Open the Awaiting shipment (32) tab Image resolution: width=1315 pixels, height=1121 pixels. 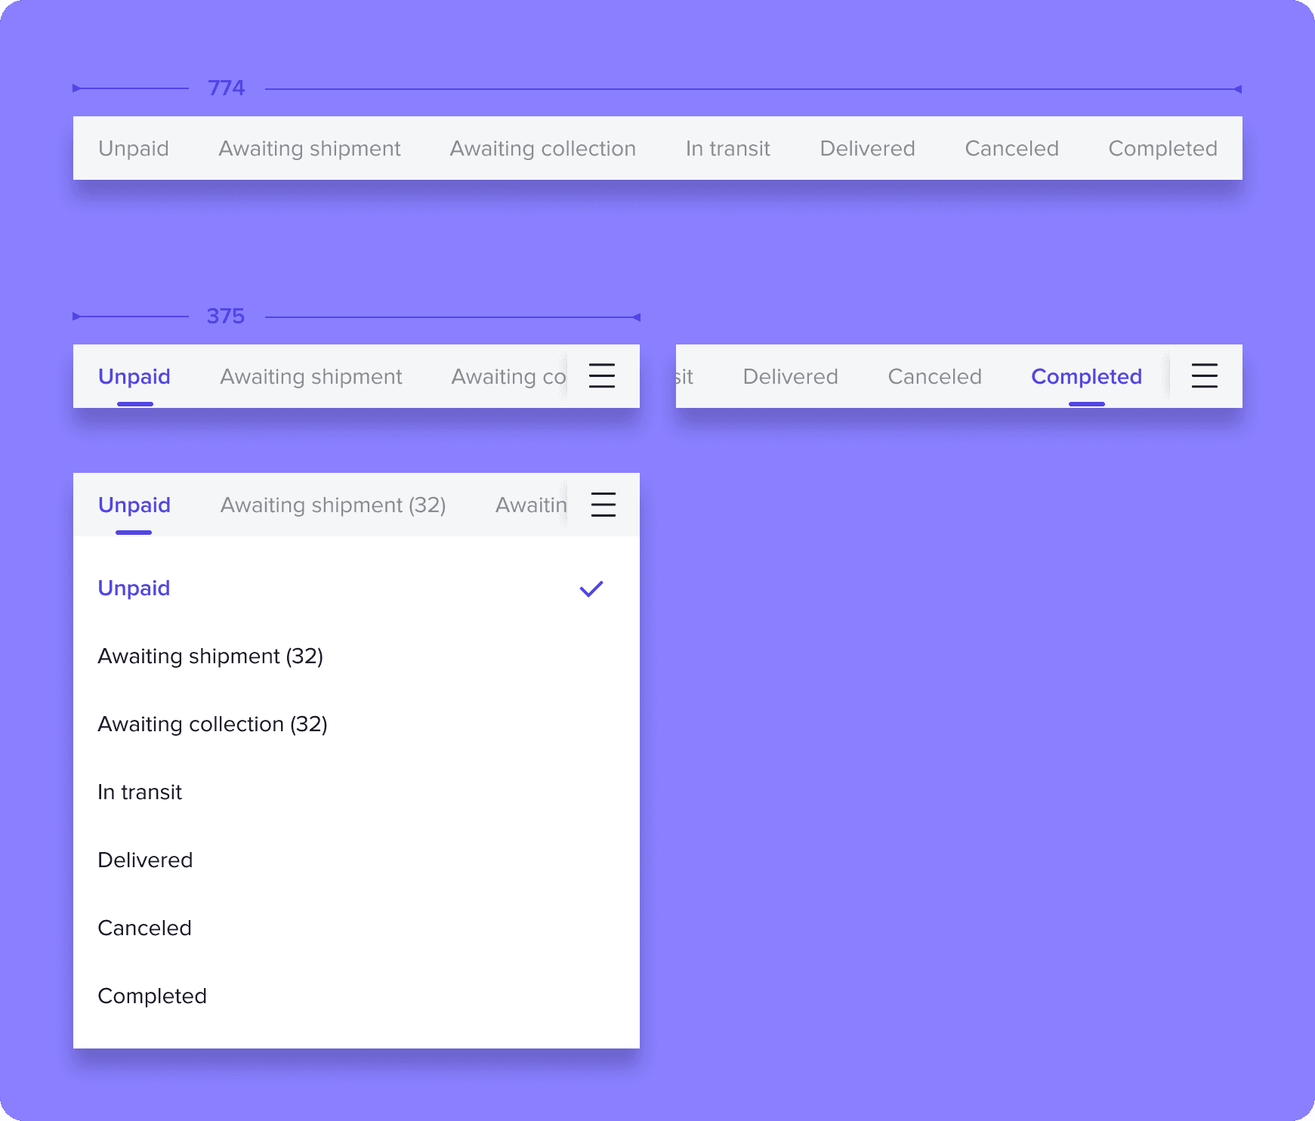point(333,505)
